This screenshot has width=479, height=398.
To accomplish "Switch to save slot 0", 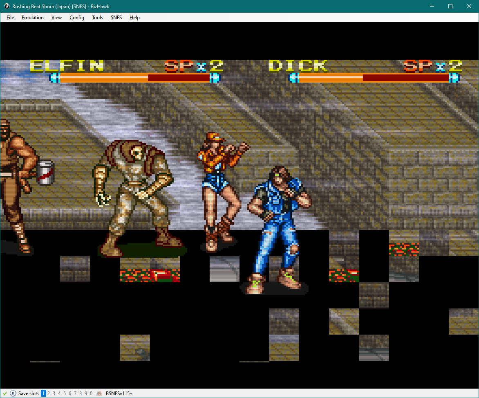I will tap(90, 393).
